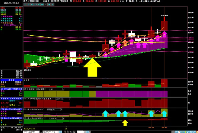Click the 05/21 date marker on time axis

click(151, 127)
